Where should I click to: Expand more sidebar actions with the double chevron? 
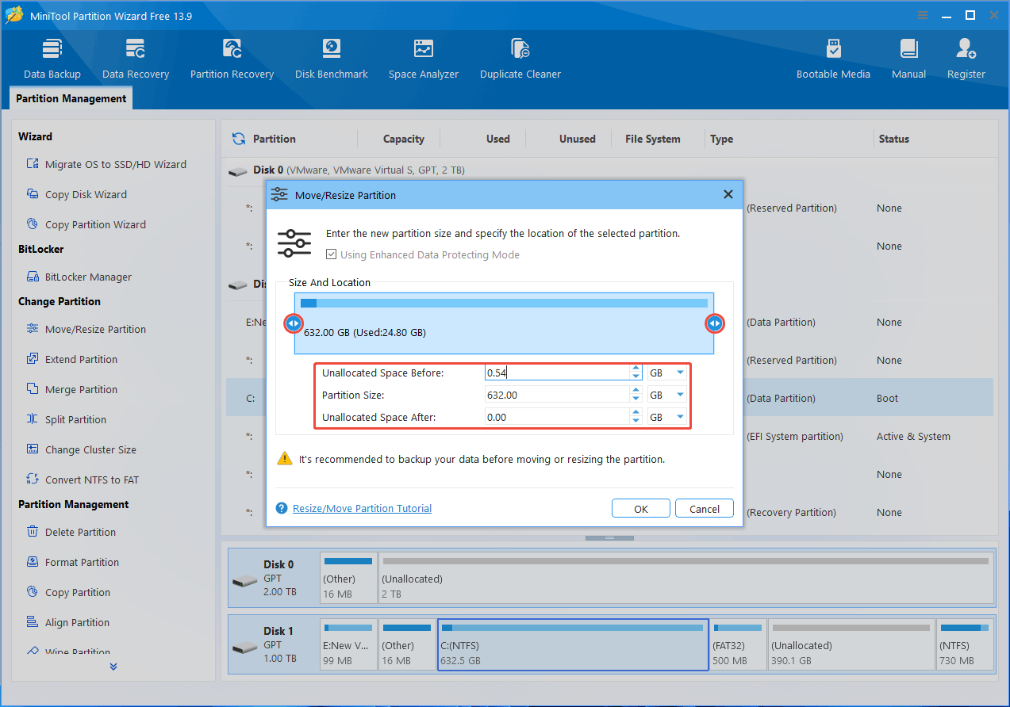[113, 667]
